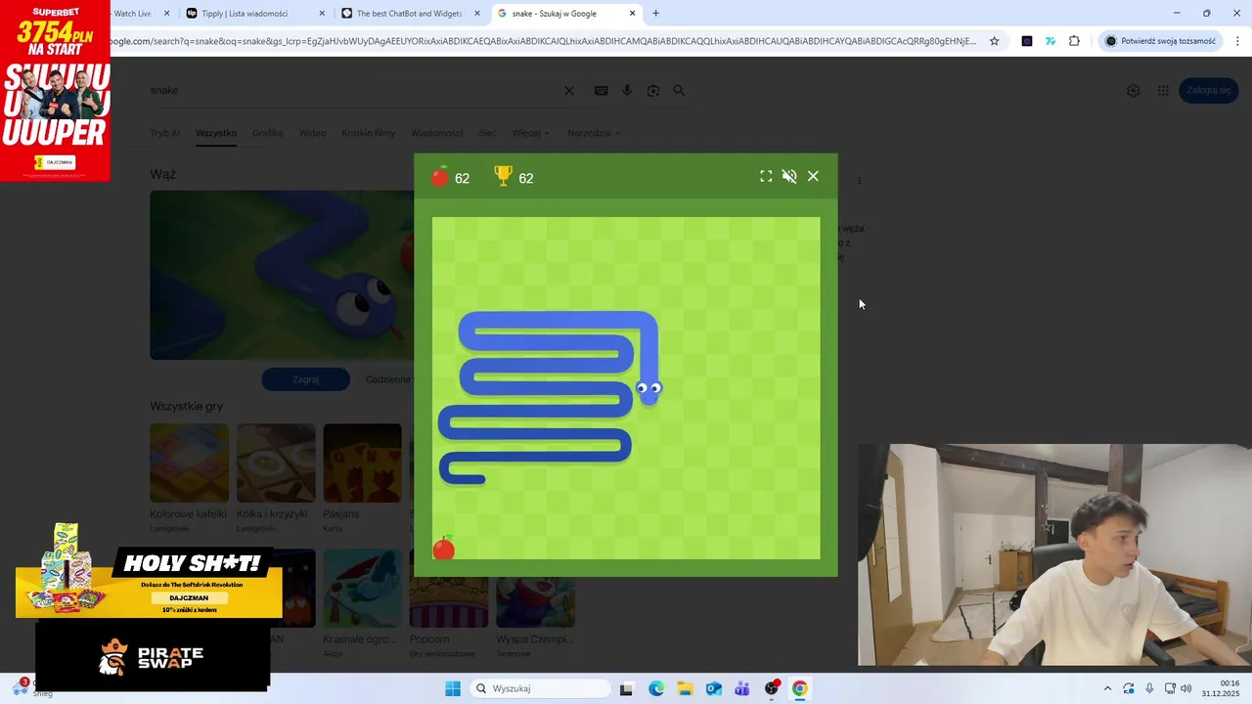
Task: Open the Kółka i krzyżyki game thumbnail
Action: point(276,462)
